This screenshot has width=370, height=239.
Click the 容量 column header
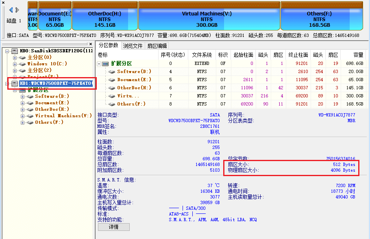[x=358, y=55]
